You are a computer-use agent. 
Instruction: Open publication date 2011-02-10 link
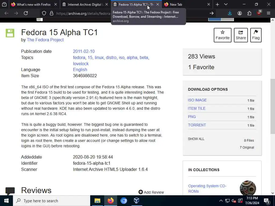(x=84, y=51)
